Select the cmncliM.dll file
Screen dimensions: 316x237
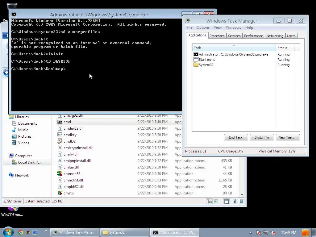click(73, 180)
